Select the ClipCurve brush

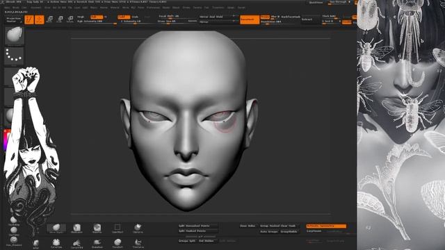138,228
